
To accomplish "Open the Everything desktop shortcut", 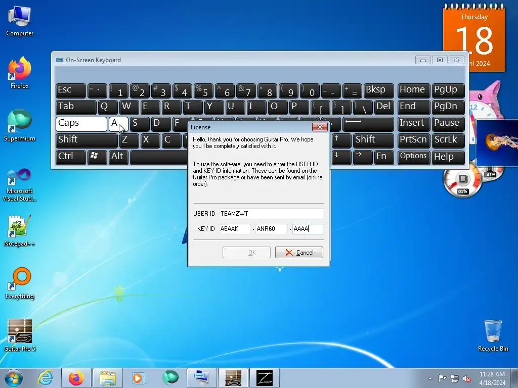I will point(20,283).
